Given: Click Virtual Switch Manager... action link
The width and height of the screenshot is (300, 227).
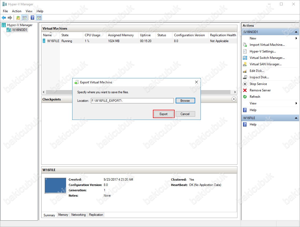Looking at the screenshot, I should point(267,58).
